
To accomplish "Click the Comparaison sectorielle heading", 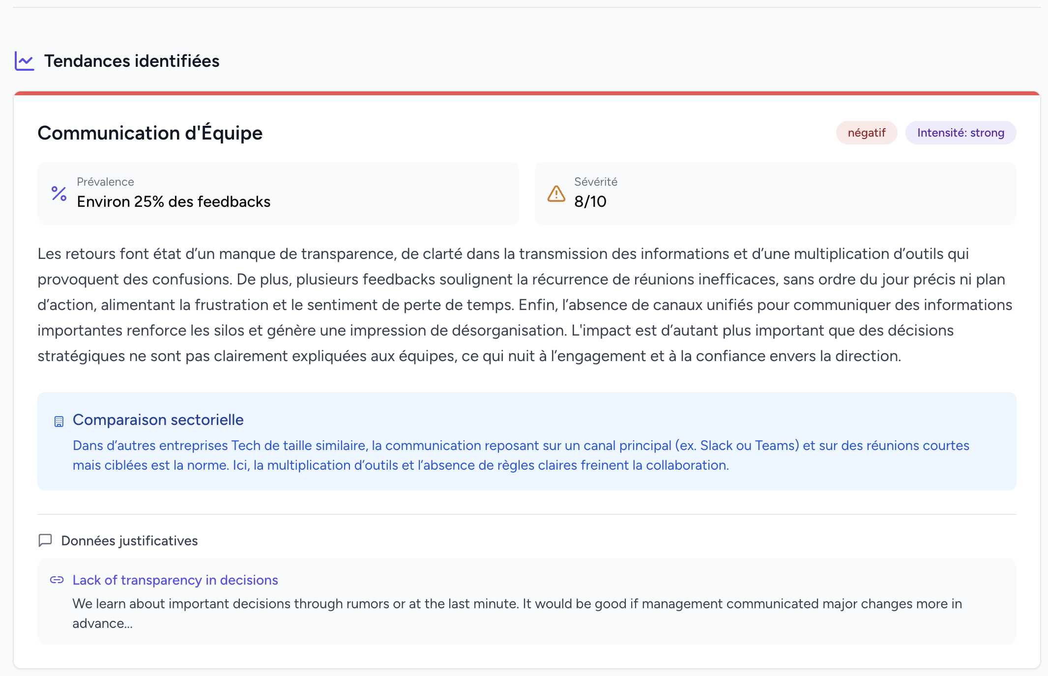I will 158,420.
